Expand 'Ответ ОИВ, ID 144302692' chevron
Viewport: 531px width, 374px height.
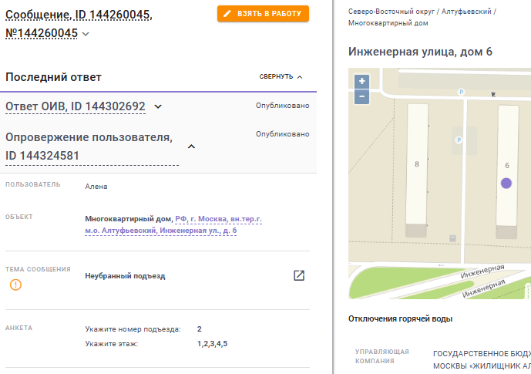[x=158, y=106]
